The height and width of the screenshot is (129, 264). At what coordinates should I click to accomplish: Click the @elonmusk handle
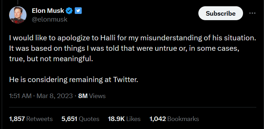click(x=50, y=19)
